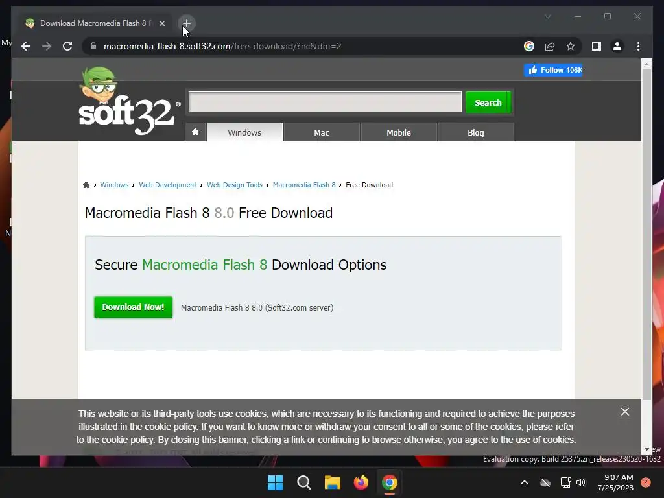This screenshot has width=664, height=498.
Task: Click the Chrome taskbar icon
Action: pos(389,482)
